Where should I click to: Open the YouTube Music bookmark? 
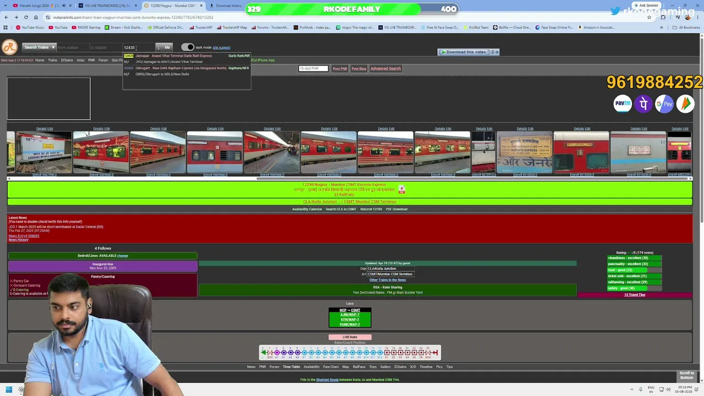tap(30, 27)
